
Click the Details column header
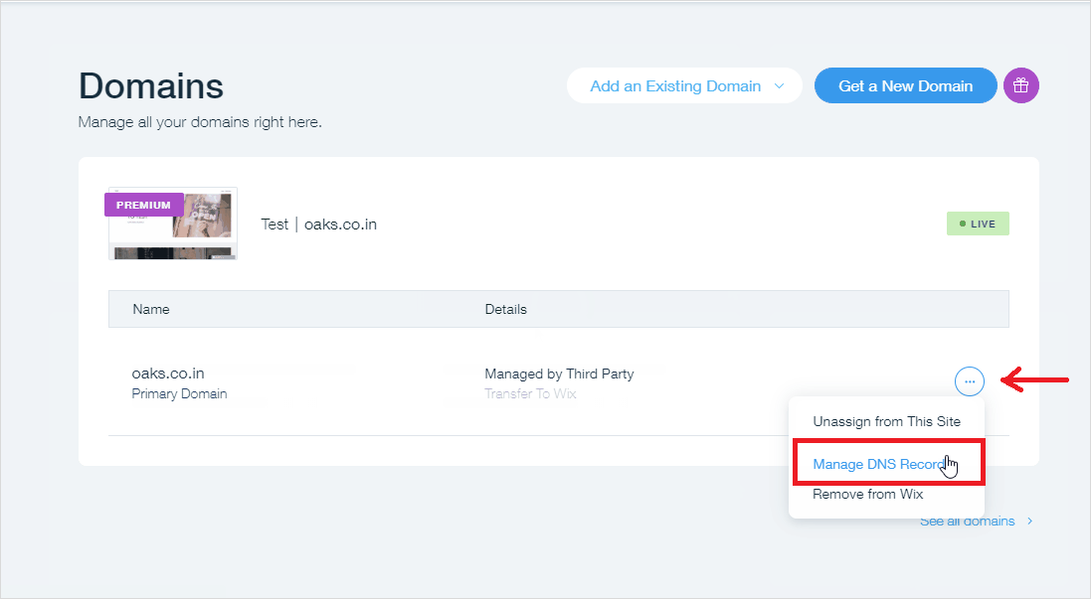(x=506, y=309)
